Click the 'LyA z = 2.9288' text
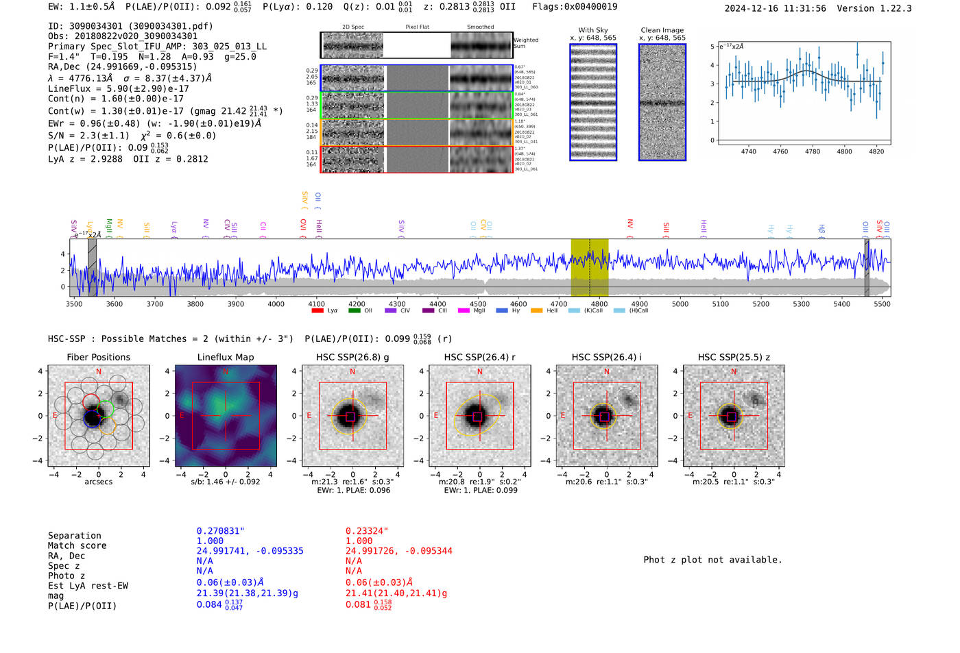 (x=85, y=159)
